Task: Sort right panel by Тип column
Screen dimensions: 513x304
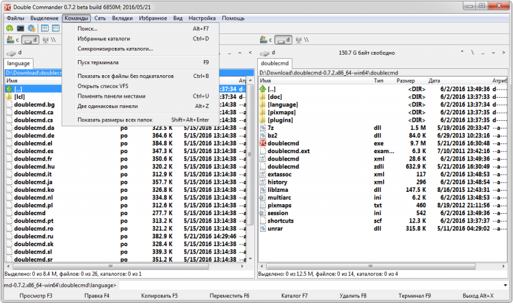Action: point(384,81)
